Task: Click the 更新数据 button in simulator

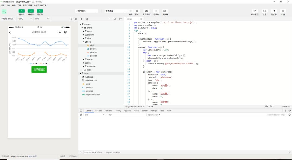Action: pyautogui.click(x=39, y=69)
